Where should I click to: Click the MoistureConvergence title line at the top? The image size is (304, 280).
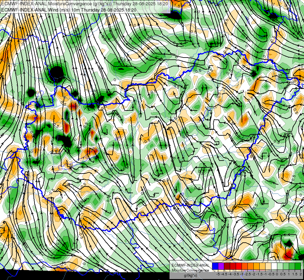[84, 4]
